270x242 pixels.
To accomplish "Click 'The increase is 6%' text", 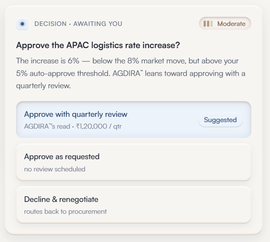I will pyautogui.click(x=48, y=61).
